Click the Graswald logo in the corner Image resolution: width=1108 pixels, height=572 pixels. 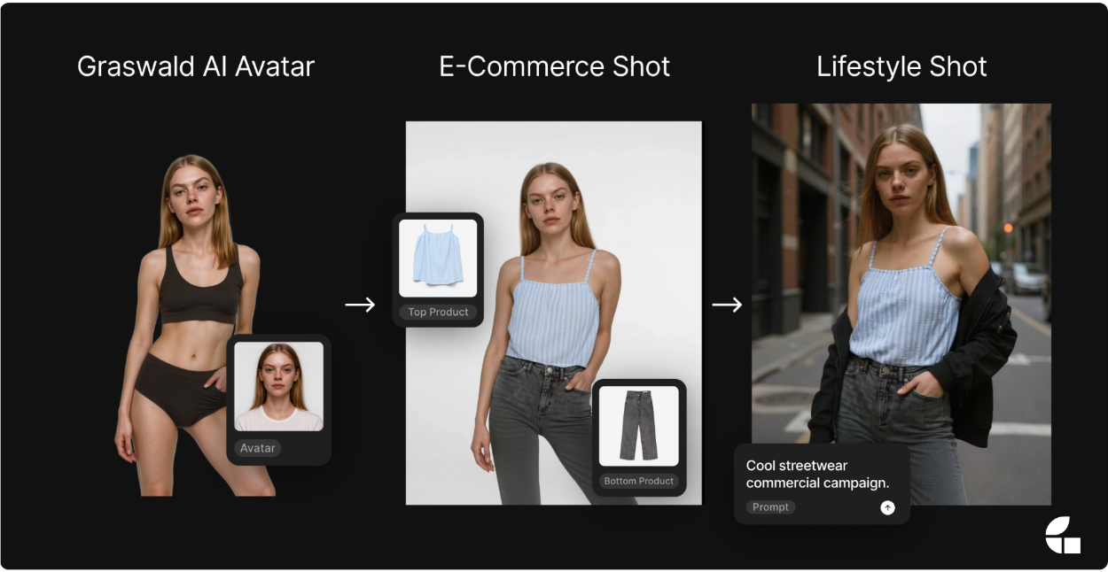(1063, 535)
